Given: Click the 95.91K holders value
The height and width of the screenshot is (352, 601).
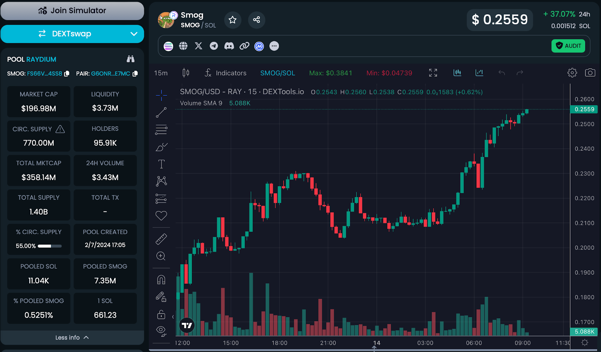Looking at the screenshot, I should click(x=105, y=143).
